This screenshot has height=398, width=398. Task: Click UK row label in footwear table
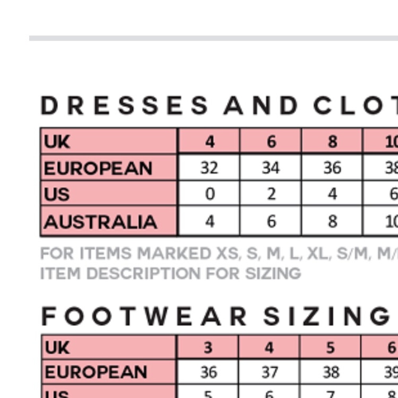(x=109, y=347)
